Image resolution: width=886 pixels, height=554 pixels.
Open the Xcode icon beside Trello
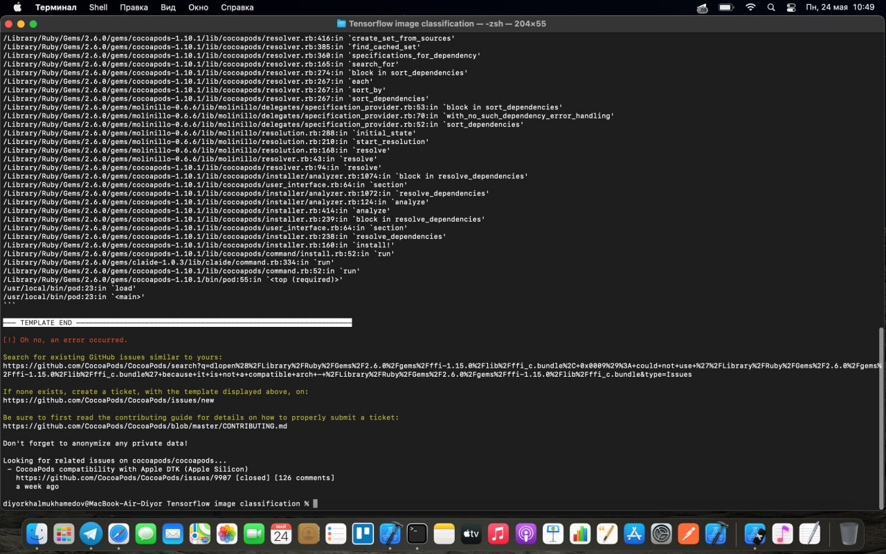[390, 533]
